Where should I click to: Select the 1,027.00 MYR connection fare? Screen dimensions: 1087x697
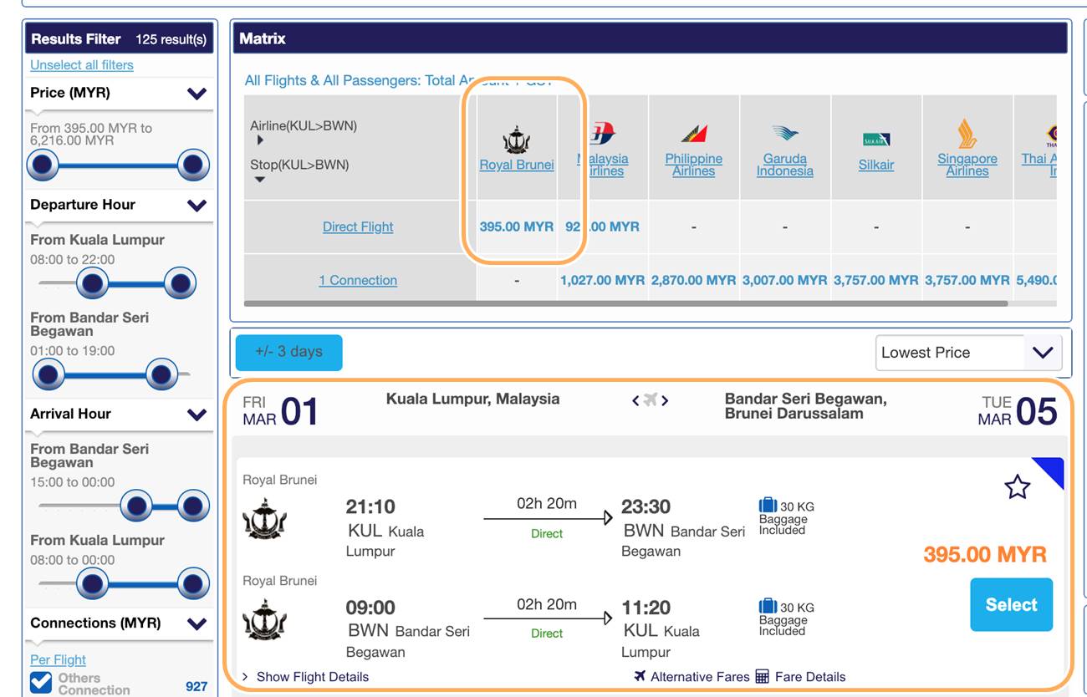point(602,280)
